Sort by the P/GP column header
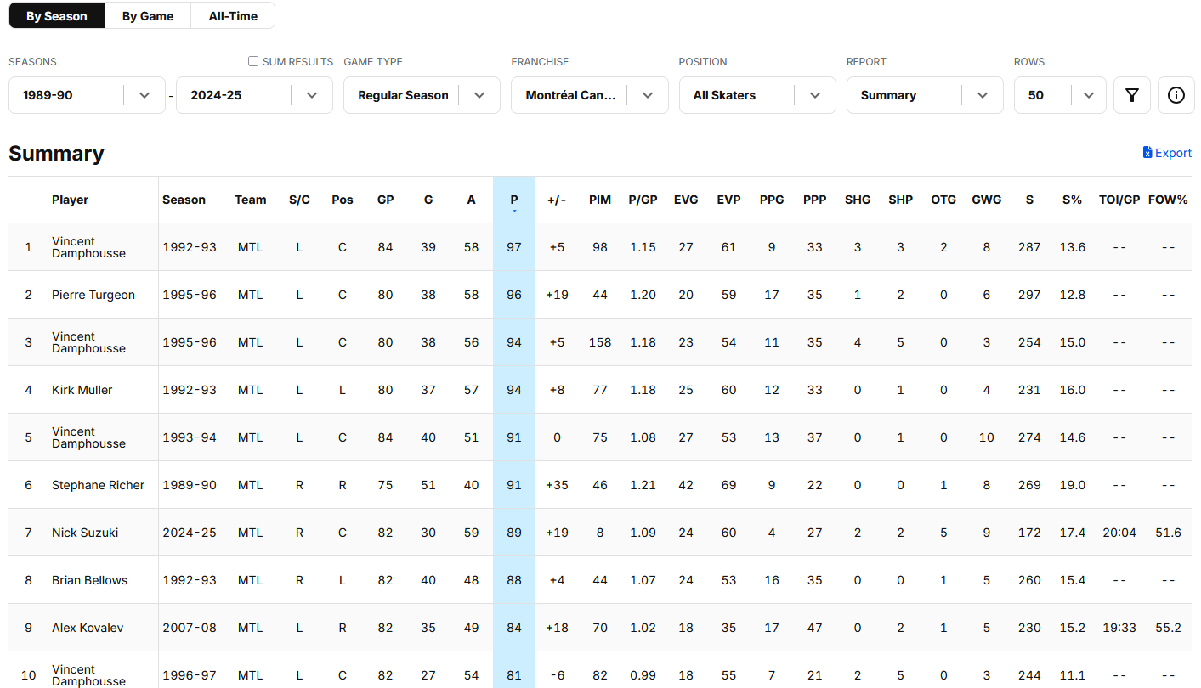The width and height of the screenshot is (1201, 688). tap(643, 200)
